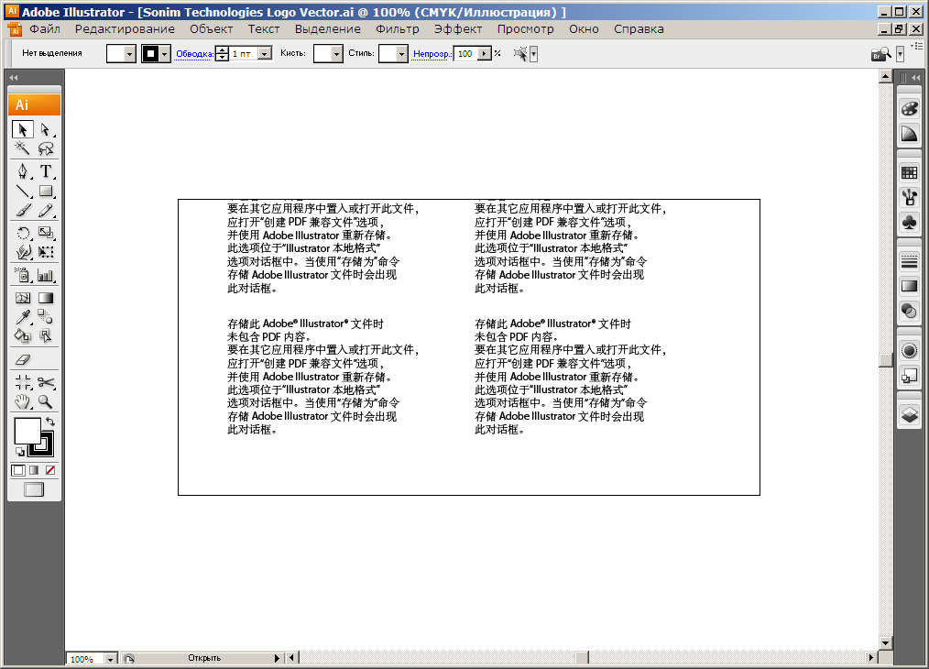This screenshot has width=929, height=669.
Task: Open the Объект menu
Action: coord(211,29)
